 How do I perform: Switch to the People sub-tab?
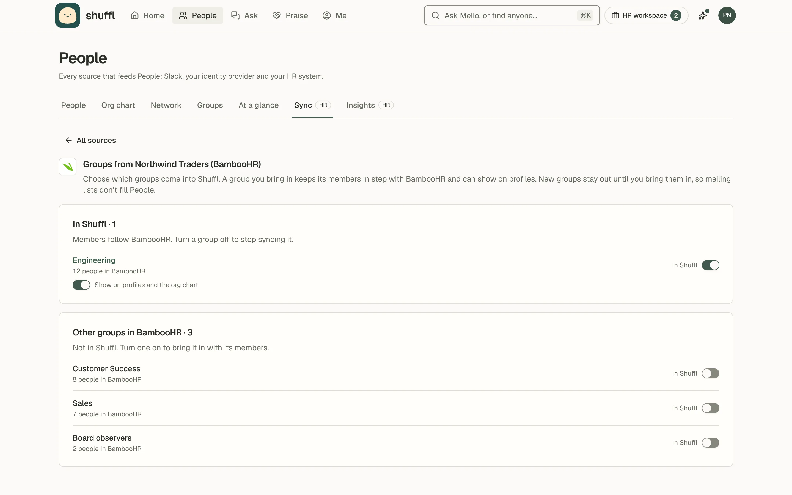point(73,105)
